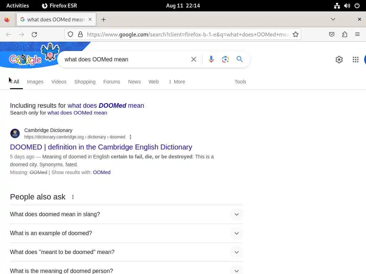Reload the current page
The width and height of the screenshot is (366, 274).
coord(34,35)
